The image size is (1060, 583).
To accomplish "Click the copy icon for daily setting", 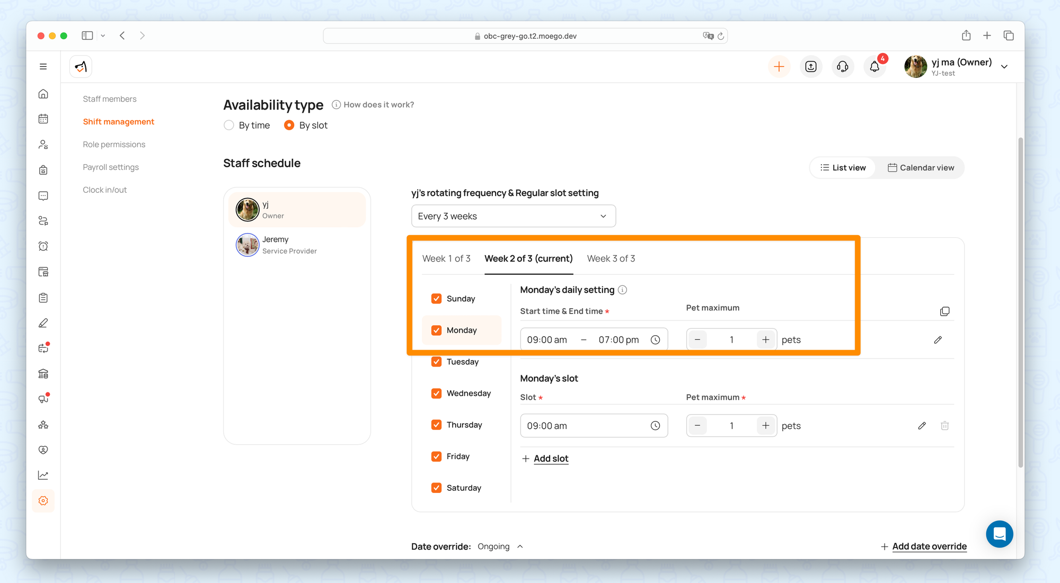I will tap(944, 311).
